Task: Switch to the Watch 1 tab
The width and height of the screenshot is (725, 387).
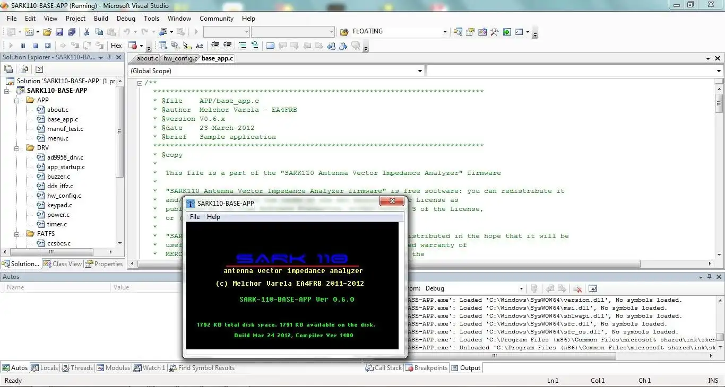Action: tap(150, 368)
